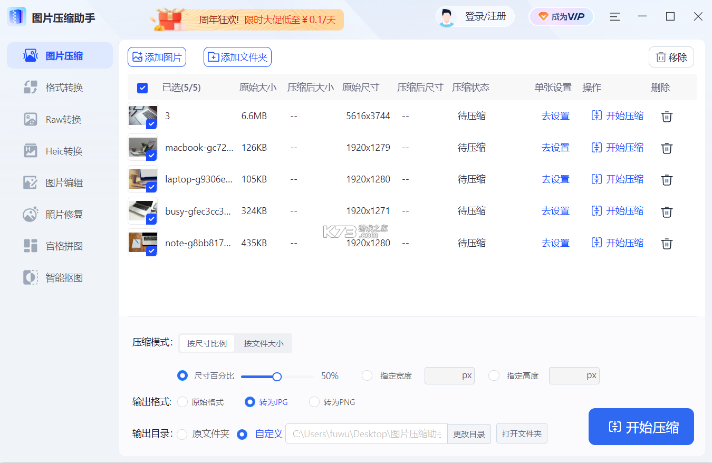
Task: Start compressing the note-g8bb817 image
Action: (618, 243)
